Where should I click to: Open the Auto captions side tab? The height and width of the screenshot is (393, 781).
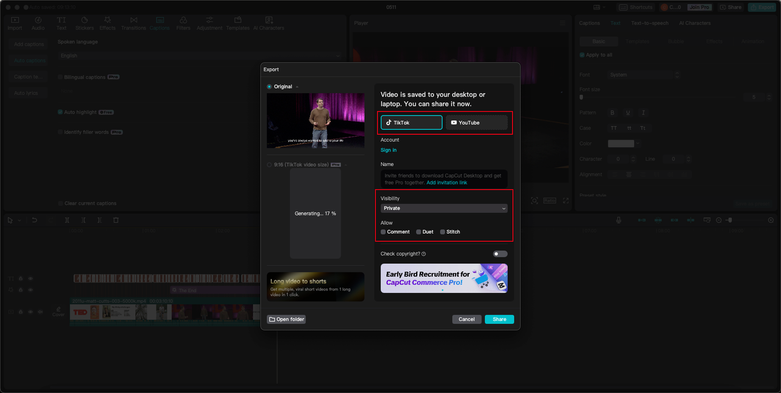point(29,60)
